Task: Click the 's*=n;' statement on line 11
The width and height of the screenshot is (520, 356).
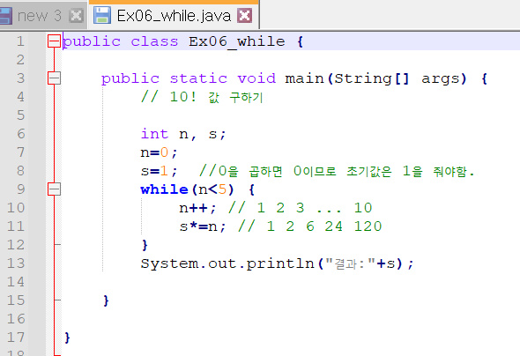Action: point(203,226)
